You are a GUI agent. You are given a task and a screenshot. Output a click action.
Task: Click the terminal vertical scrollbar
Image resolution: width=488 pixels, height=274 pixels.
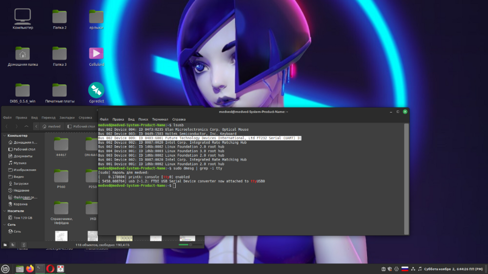click(406, 179)
